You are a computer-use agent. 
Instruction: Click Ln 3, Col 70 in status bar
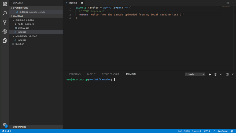coord(184,131)
